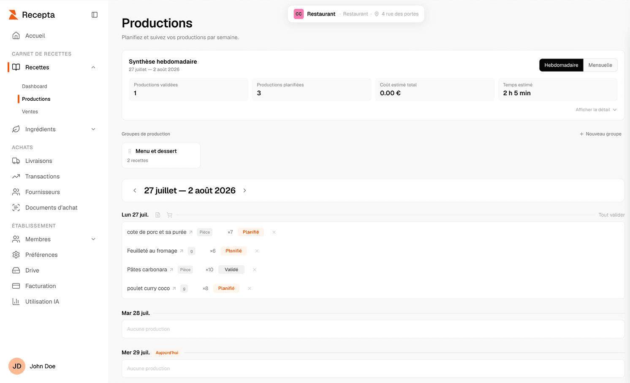Image resolution: width=630 pixels, height=383 pixels.
Task: Switch to Hebdomadaire view
Action: point(561,65)
